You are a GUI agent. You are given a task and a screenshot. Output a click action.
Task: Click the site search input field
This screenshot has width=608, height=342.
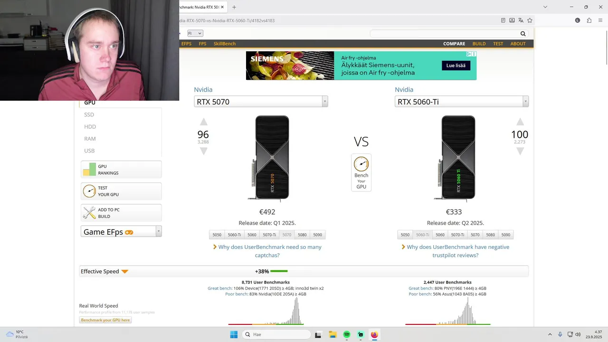(445, 34)
